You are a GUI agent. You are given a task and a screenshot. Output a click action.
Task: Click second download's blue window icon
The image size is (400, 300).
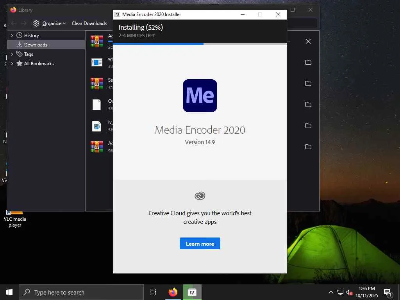click(97, 62)
